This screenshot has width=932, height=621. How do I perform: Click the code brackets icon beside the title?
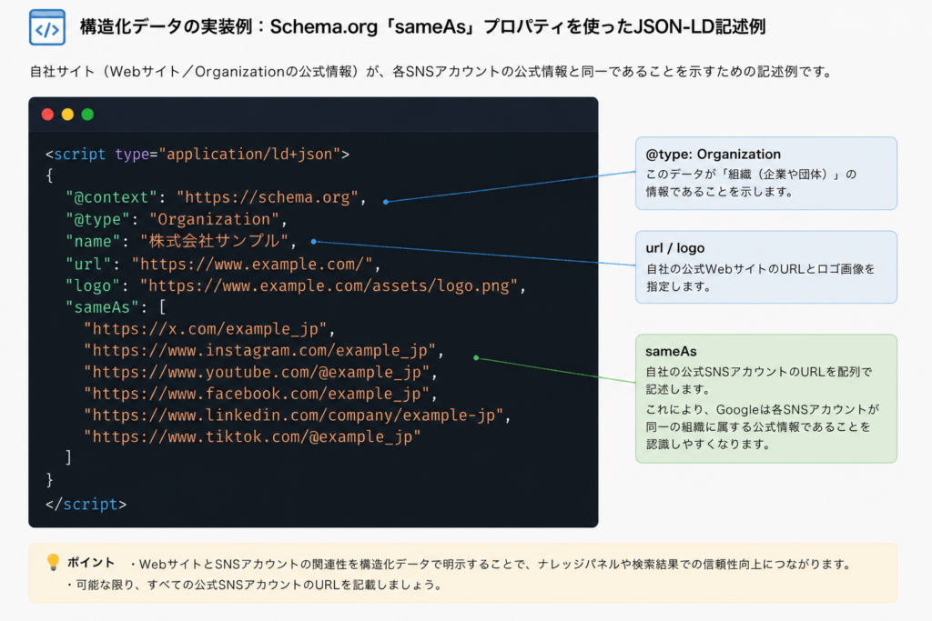(x=47, y=27)
